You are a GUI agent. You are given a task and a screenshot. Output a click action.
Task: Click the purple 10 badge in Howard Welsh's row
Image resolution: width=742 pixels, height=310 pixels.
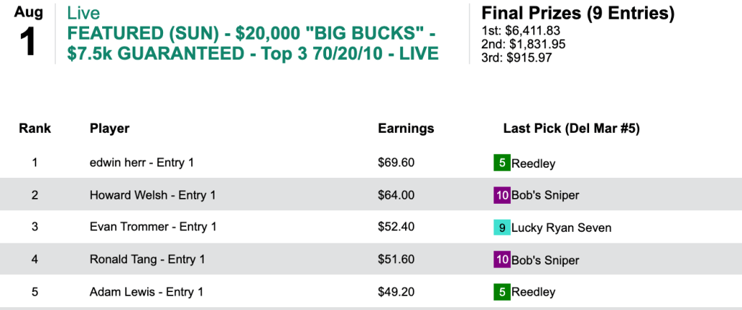point(501,195)
